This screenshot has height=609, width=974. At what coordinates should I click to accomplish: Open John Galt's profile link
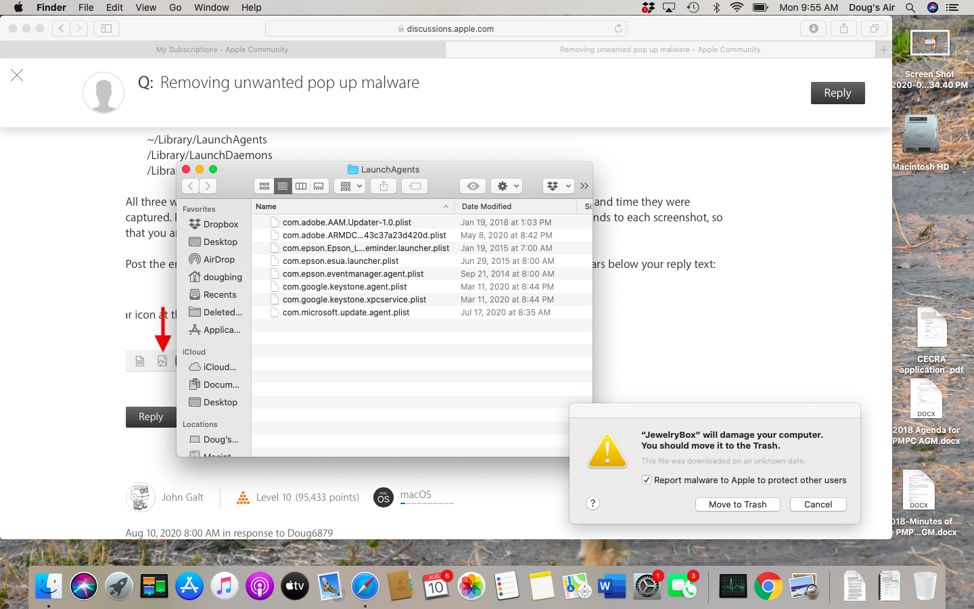tap(183, 497)
